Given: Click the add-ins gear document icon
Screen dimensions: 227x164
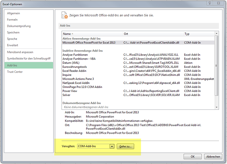Looking at the screenshot, I should point(64,15).
